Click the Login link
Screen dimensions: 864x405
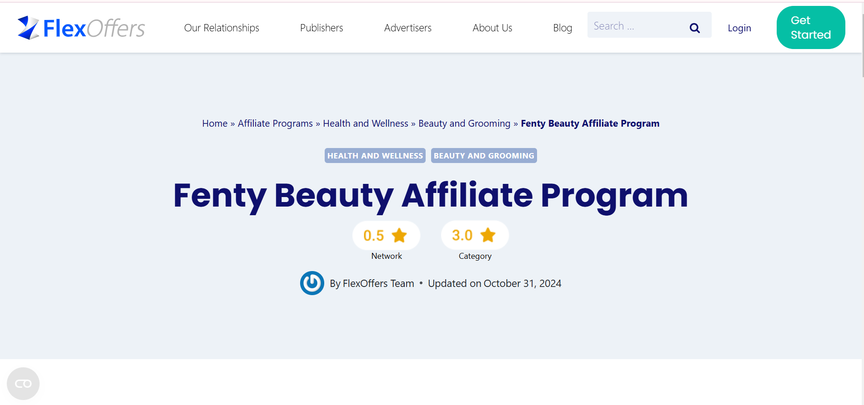click(739, 28)
